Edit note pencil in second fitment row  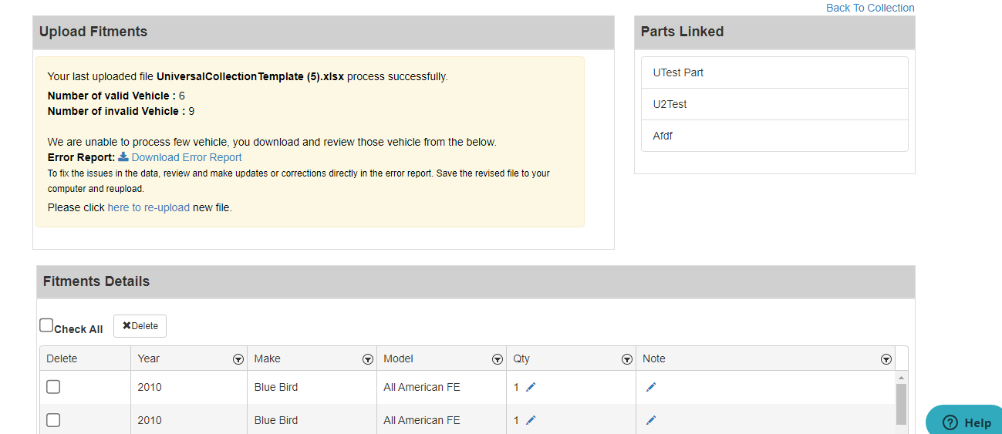(651, 420)
